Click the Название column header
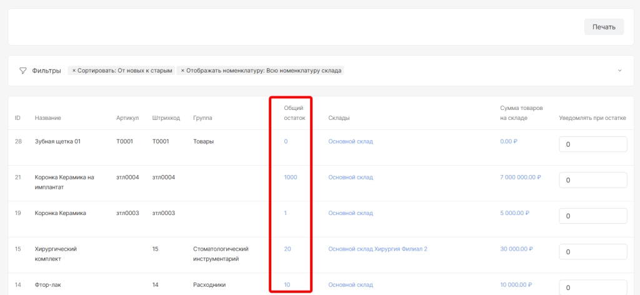 point(48,118)
